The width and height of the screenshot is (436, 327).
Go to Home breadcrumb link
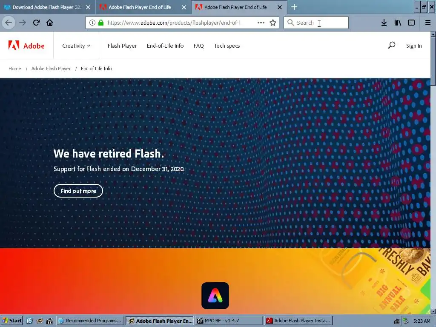[x=15, y=69]
